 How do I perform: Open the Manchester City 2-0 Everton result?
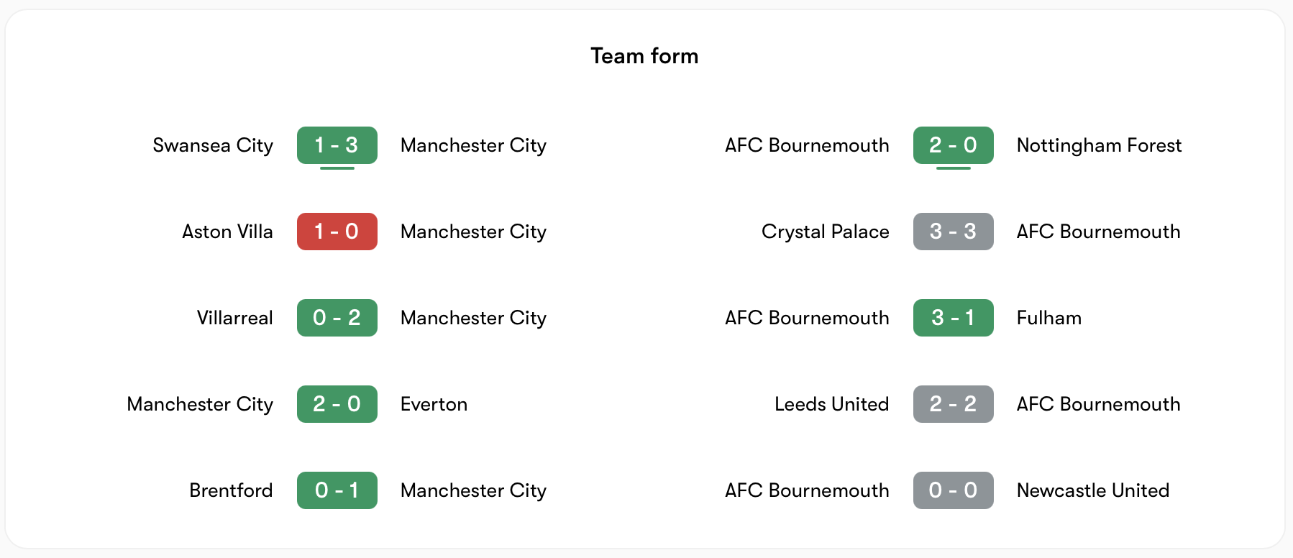coord(337,403)
